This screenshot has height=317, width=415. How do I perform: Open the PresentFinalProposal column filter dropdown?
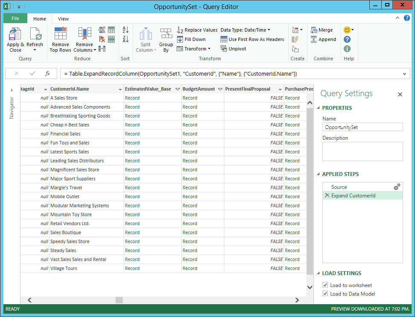[x=280, y=89]
